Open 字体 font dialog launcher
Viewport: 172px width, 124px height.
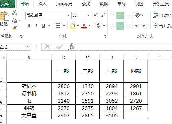click(105, 36)
